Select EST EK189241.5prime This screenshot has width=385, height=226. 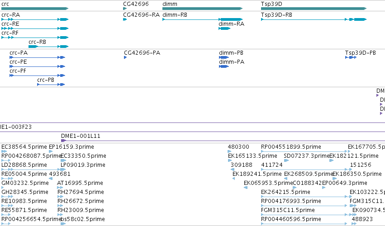click(257, 174)
